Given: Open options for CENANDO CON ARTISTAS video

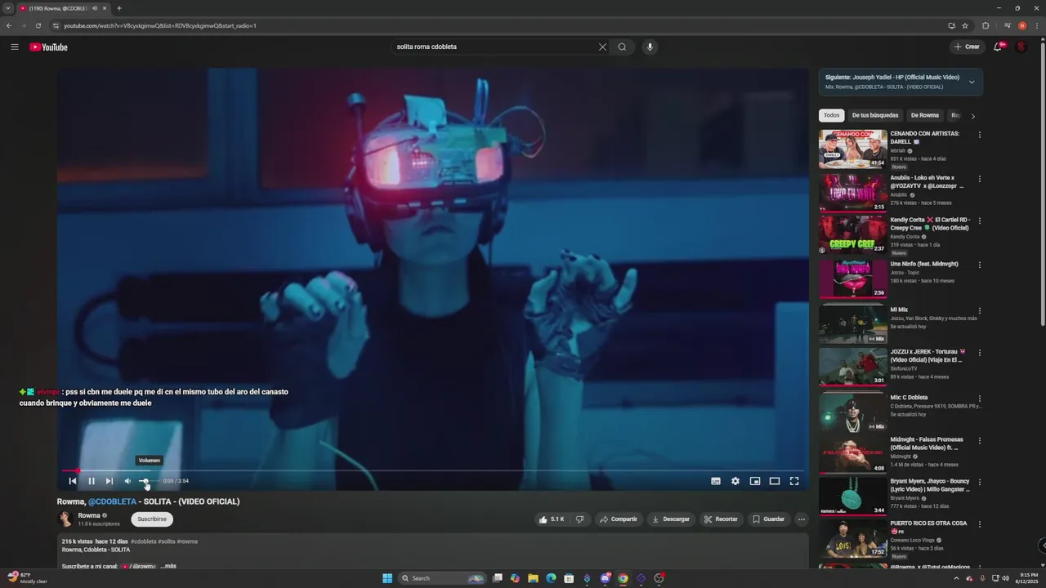Looking at the screenshot, I should [x=979, y=135].
